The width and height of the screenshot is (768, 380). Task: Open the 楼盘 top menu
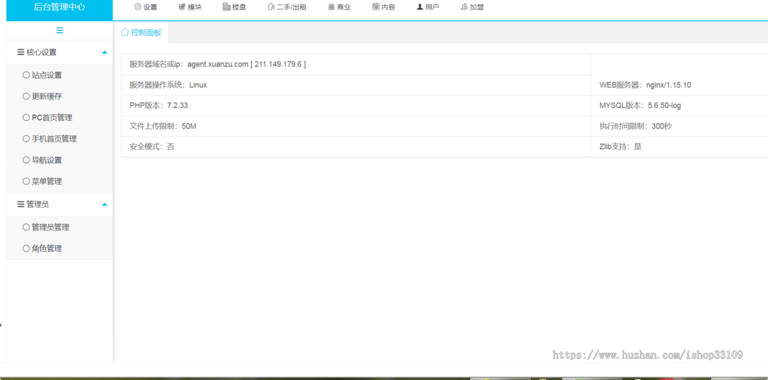point(234,7)
